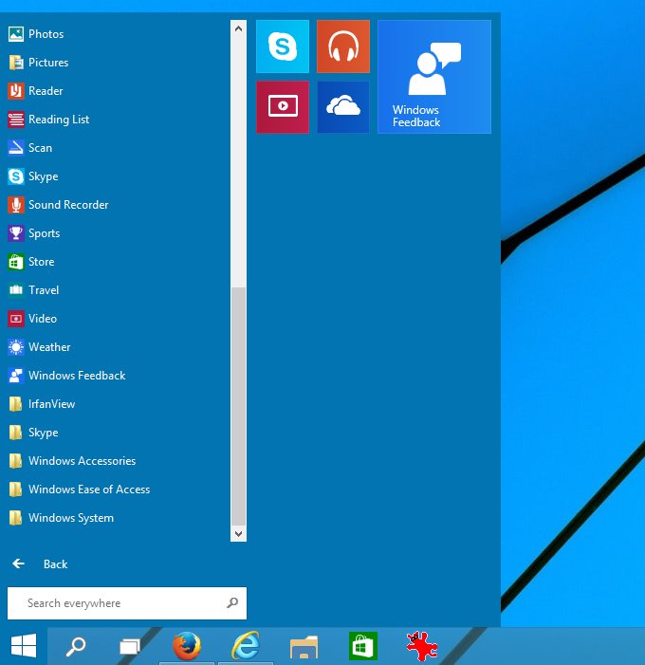The image size is (645, 665).
Task: Click the scrollbar down arrow
Action: tap(238, 533)
